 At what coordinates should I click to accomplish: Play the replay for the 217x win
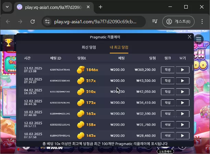183,81
